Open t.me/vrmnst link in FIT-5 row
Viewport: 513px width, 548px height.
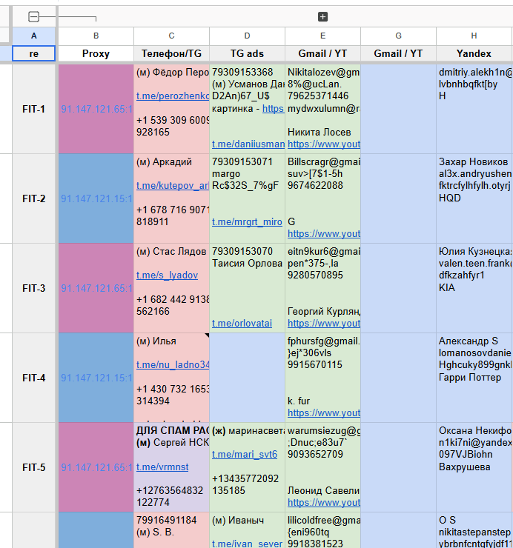pyautogui.click(x=162, y=467)
